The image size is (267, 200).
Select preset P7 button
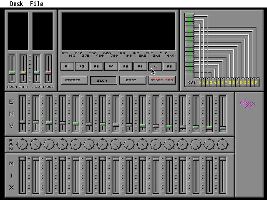click(x=155, y=67)
